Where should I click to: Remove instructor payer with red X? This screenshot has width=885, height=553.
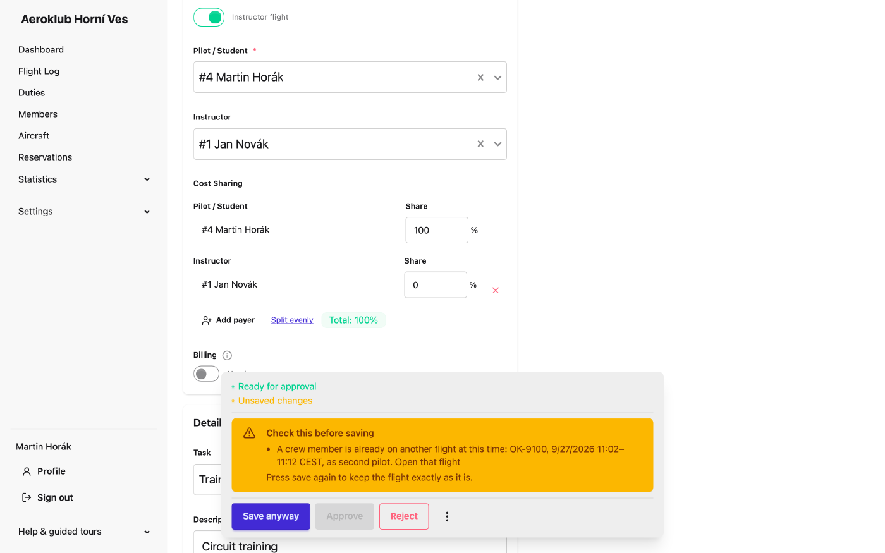496,290
